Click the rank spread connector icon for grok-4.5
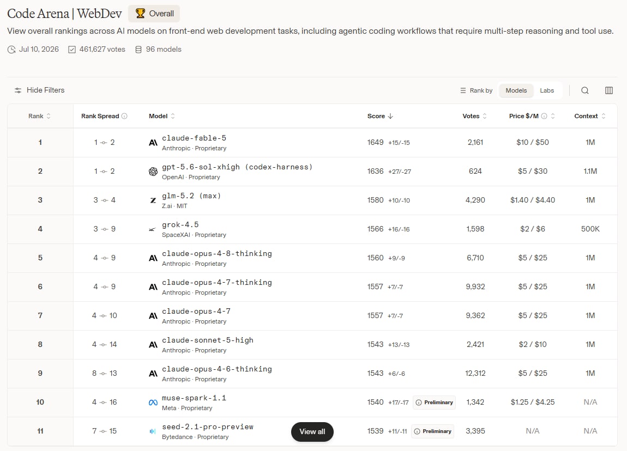The image size is (627, 451). point(105,229)
